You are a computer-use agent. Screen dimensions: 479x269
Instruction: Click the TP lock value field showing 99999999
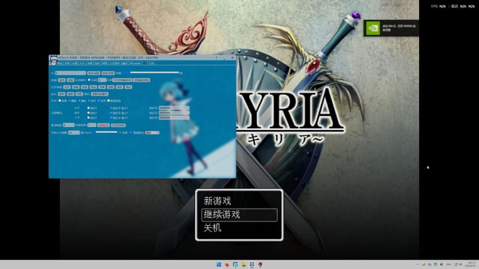(174, 118)
